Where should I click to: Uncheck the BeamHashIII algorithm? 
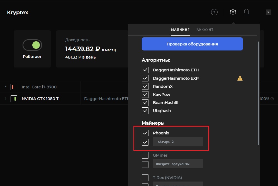click(x=145, y=103)
